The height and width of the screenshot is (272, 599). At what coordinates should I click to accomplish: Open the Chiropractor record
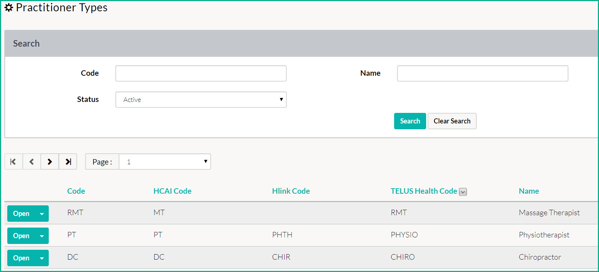coord(21,258)
